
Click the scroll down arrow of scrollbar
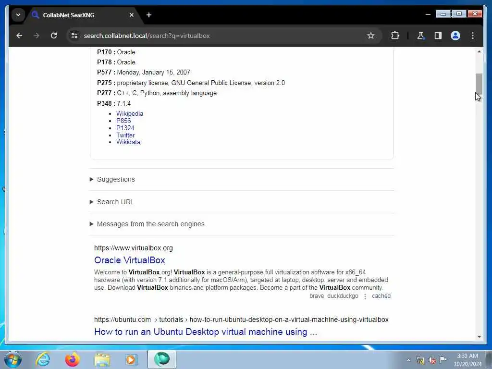point(479,337)
